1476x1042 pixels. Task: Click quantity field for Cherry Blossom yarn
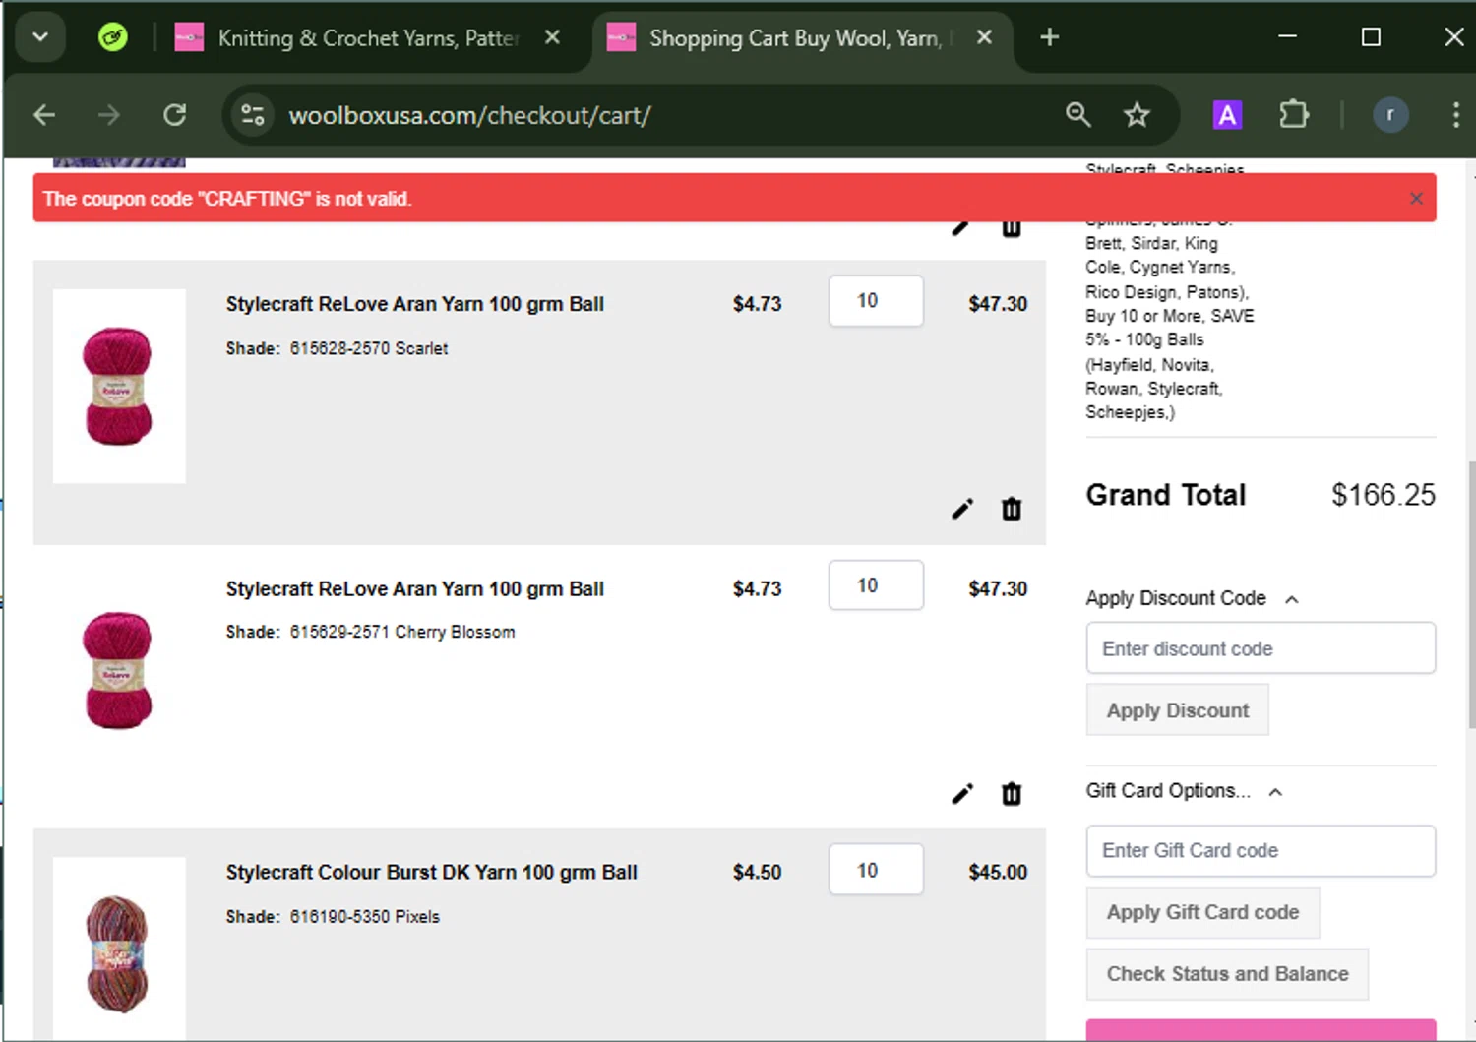coord(876,585)
